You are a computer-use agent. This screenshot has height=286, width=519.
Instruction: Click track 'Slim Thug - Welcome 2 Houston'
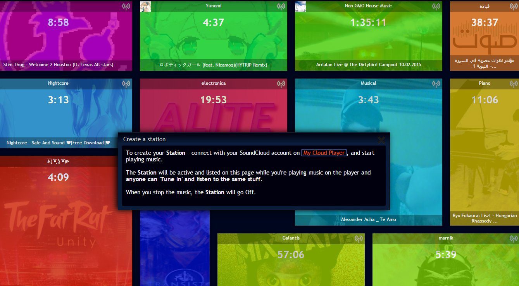[x=58, y=65]
